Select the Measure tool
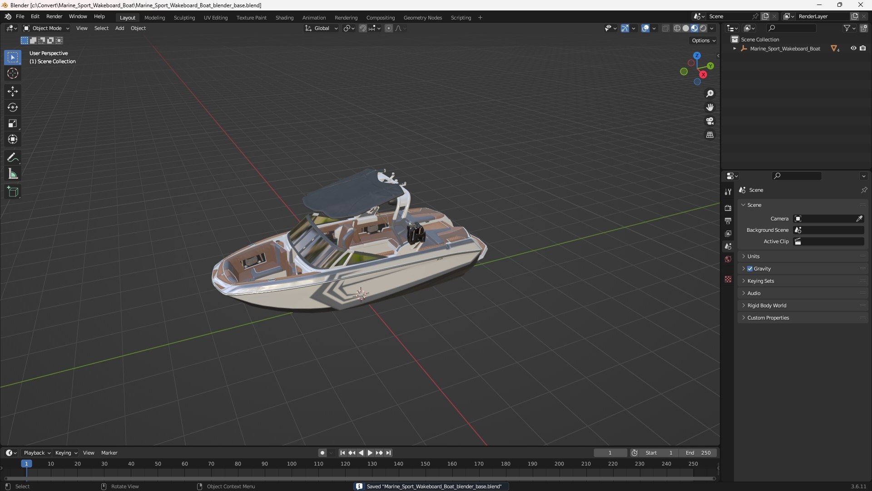Screen dimensions: 872x491 [x=13, y=174]
